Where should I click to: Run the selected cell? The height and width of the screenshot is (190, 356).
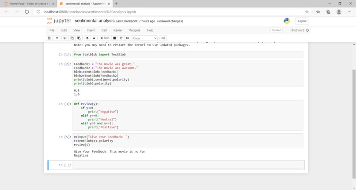point(105,38)
